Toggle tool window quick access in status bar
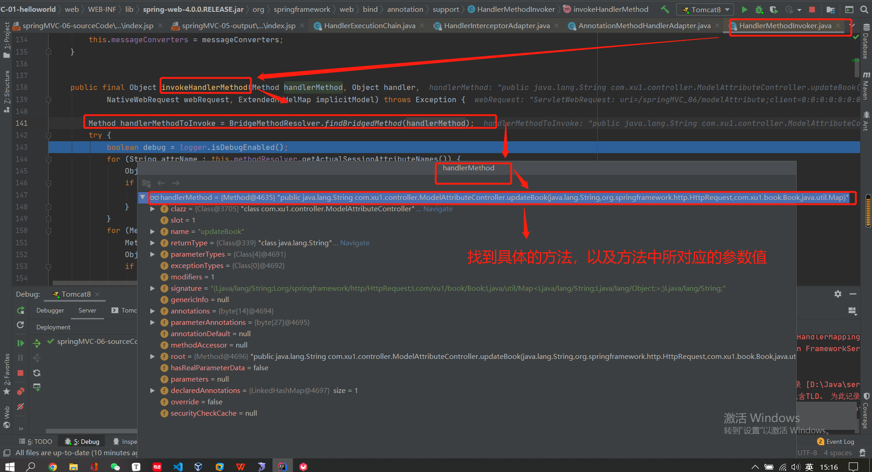The width and height of the screenshot is (872, 472). pos(6,453)
